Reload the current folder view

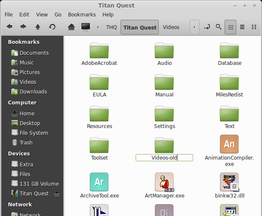tap(52, 27)
